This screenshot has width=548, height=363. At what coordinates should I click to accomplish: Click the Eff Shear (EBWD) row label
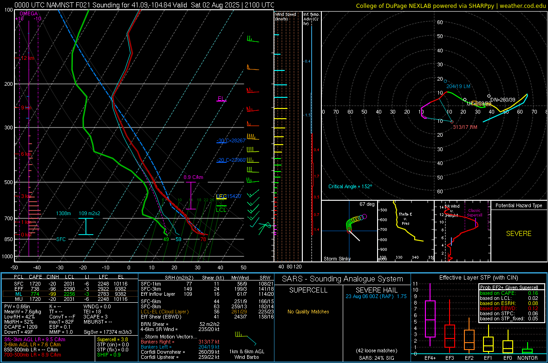coord(161,317)
